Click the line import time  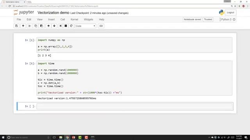(x=46, y=63)
